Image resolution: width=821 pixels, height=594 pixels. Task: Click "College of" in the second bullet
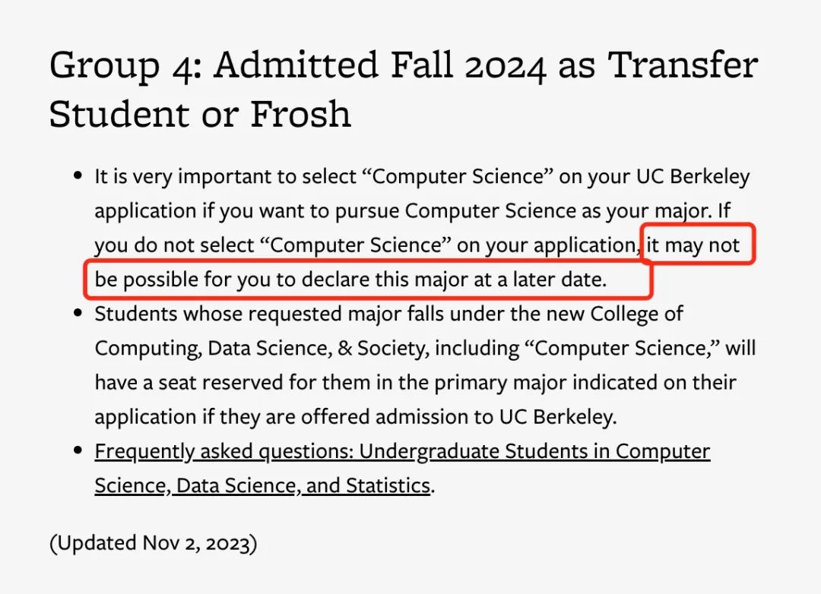coord(637,314)
